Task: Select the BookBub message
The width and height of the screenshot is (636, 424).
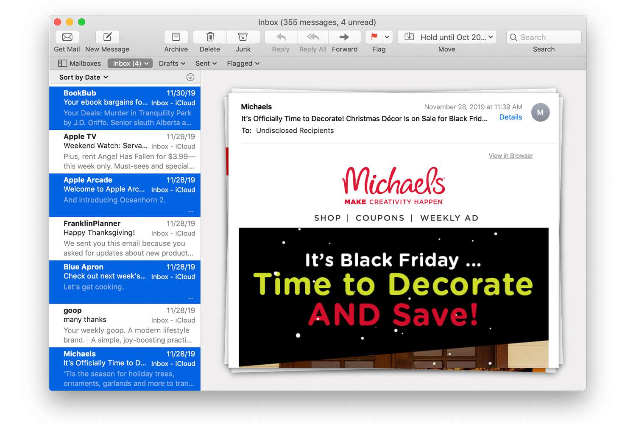Action: [125, 108]
